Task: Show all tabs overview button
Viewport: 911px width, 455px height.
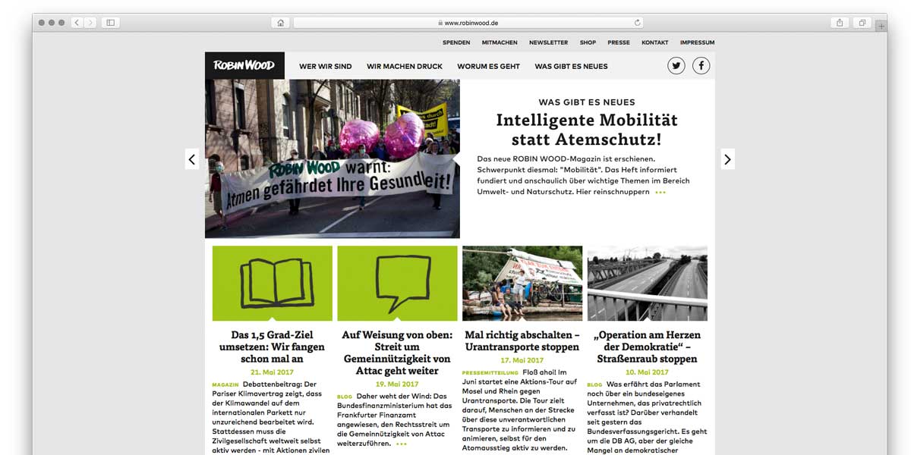Action: coord(862,23)
